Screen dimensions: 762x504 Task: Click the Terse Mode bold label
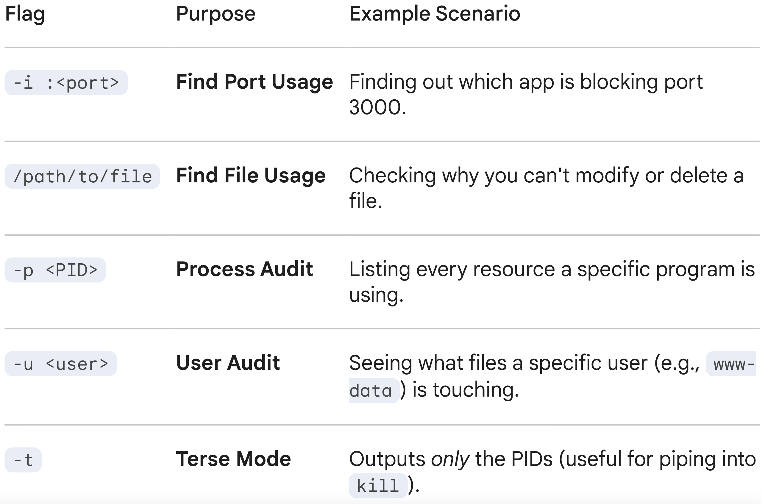click(233, 459)
